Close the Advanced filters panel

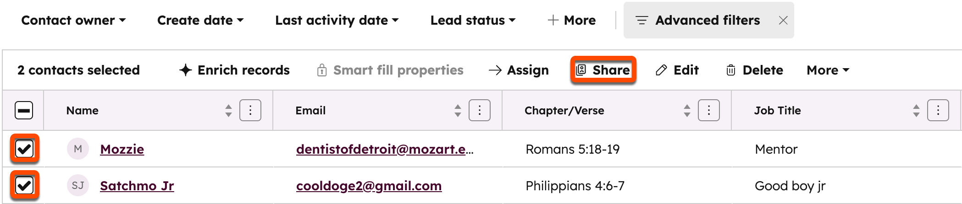783,21
